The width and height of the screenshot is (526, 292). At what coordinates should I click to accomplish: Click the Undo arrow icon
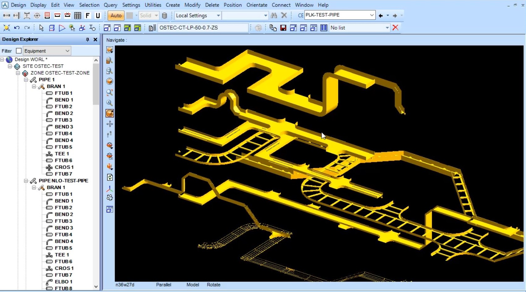17,28
